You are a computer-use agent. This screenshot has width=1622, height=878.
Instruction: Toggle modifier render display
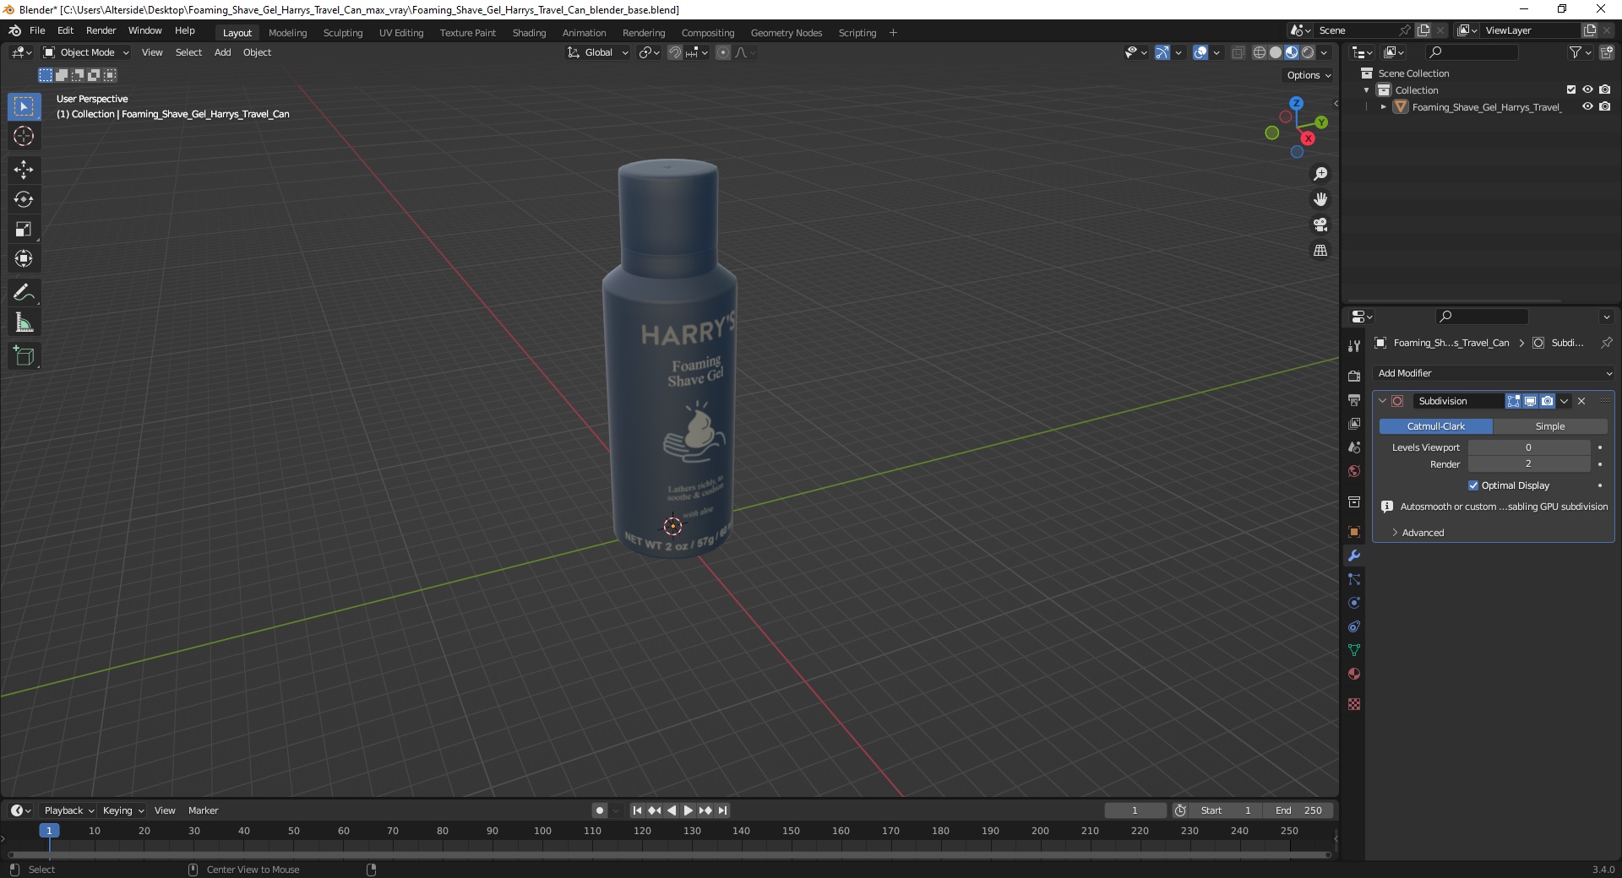(1547, 401)
